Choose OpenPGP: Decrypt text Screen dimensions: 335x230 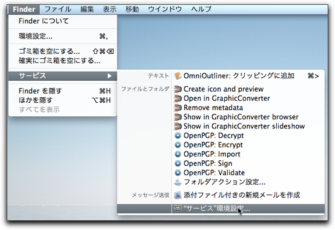214,136
